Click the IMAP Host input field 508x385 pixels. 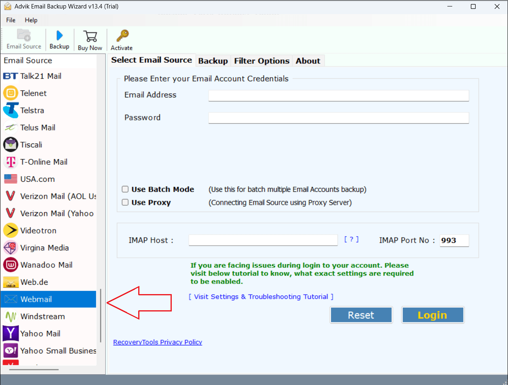pos(263,240)
